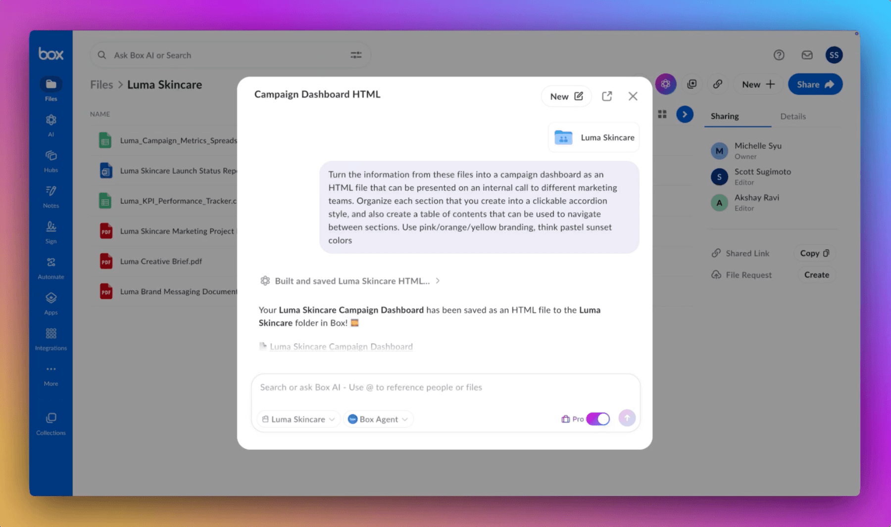The width and height of the screenshot is (891, 527).
Task: Open the Files section in sidebar
Action: 51,89
